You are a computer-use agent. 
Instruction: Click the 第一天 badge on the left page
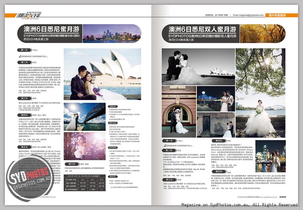[x=24, y=50]
